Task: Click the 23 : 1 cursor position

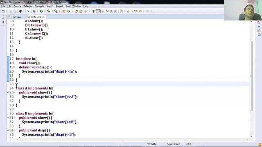Action: click(189, 144)
